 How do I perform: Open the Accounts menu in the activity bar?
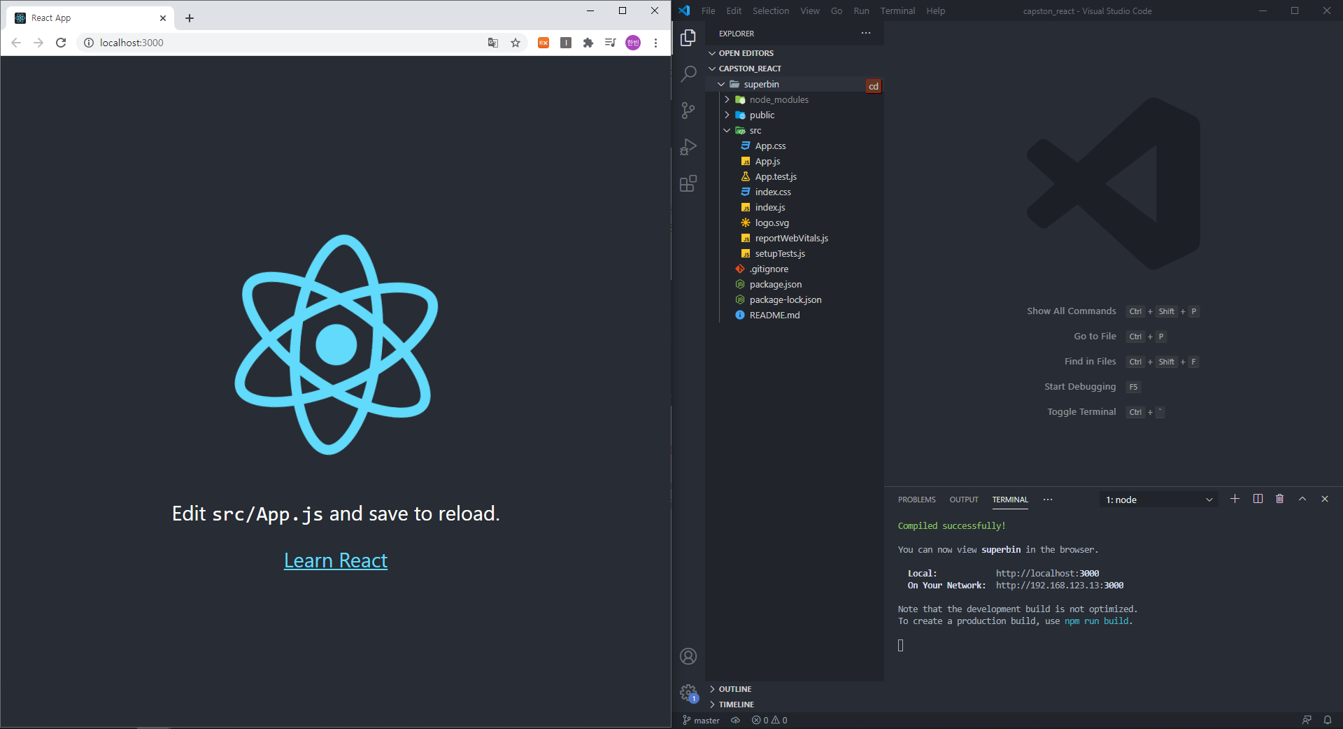(688, 656)
